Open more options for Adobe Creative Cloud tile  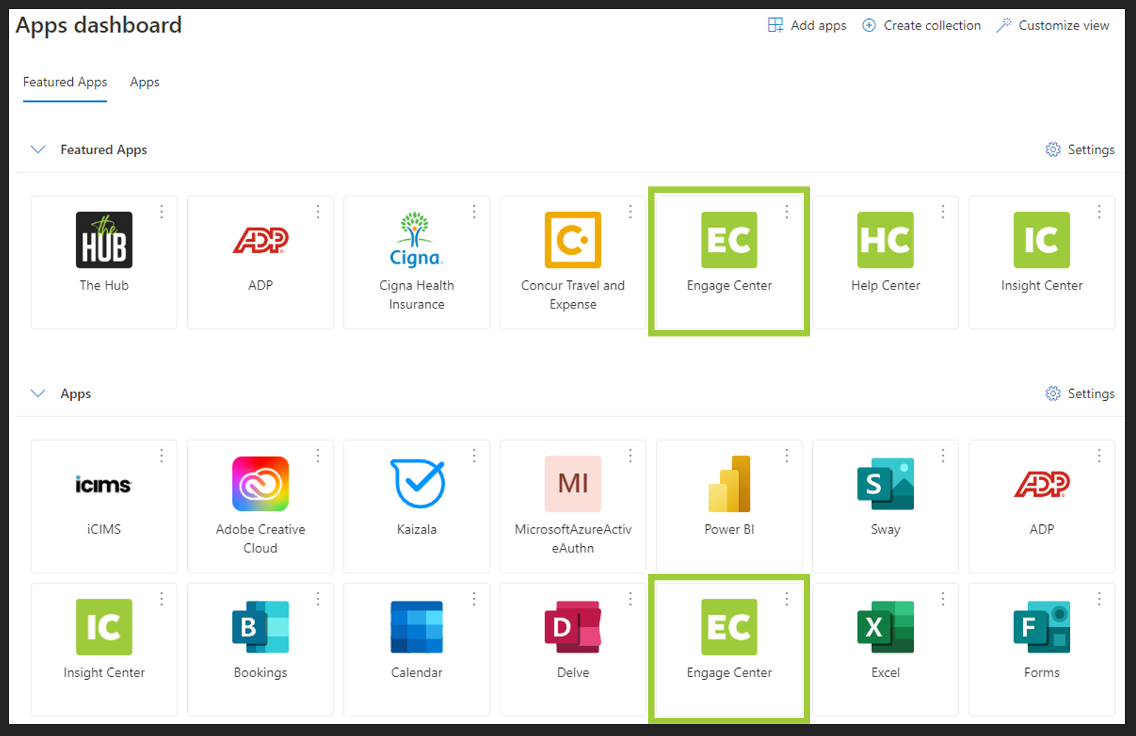point(318,456)
